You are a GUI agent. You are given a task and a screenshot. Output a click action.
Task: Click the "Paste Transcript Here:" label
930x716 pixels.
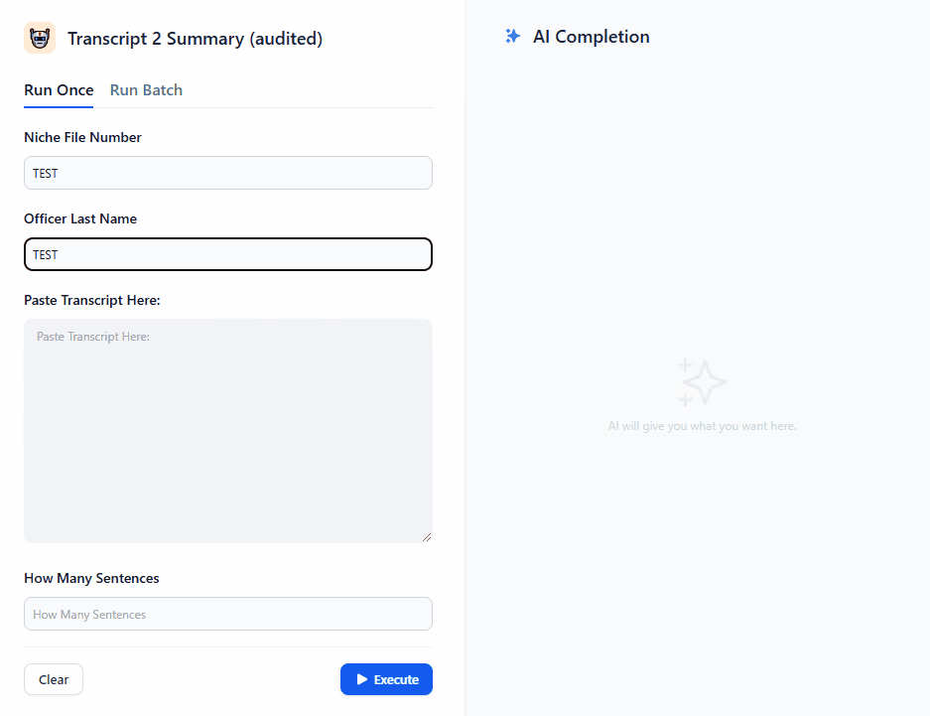coord(92,300)
